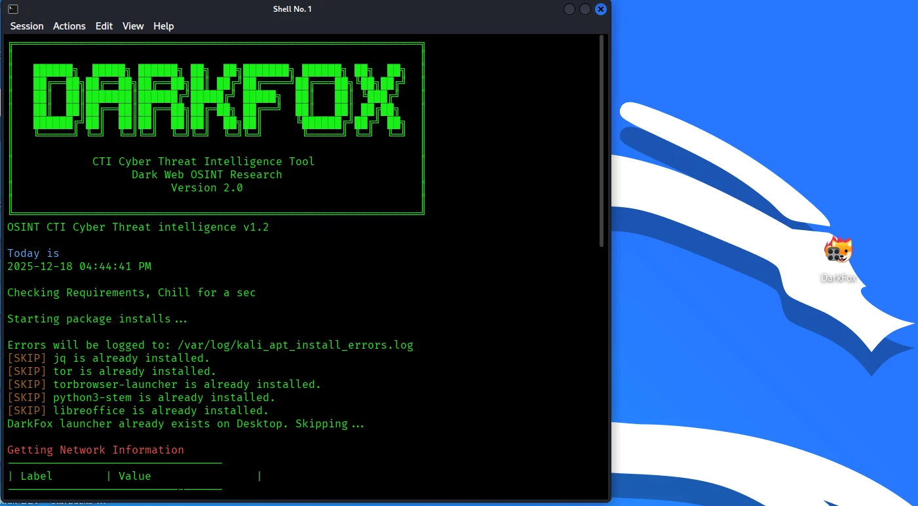Click the red Getting Network Information heading
The height and width of the screenshot is (506, 918).
click(96, 450)
